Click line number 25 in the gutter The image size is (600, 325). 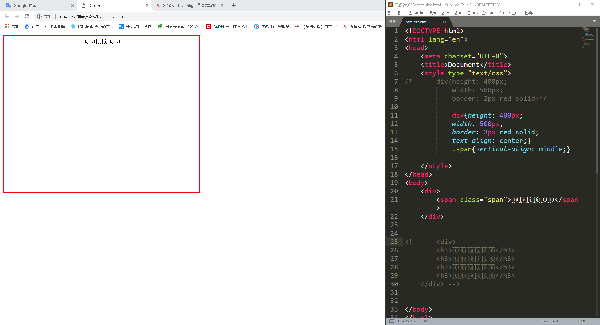[x=394, y=242]
